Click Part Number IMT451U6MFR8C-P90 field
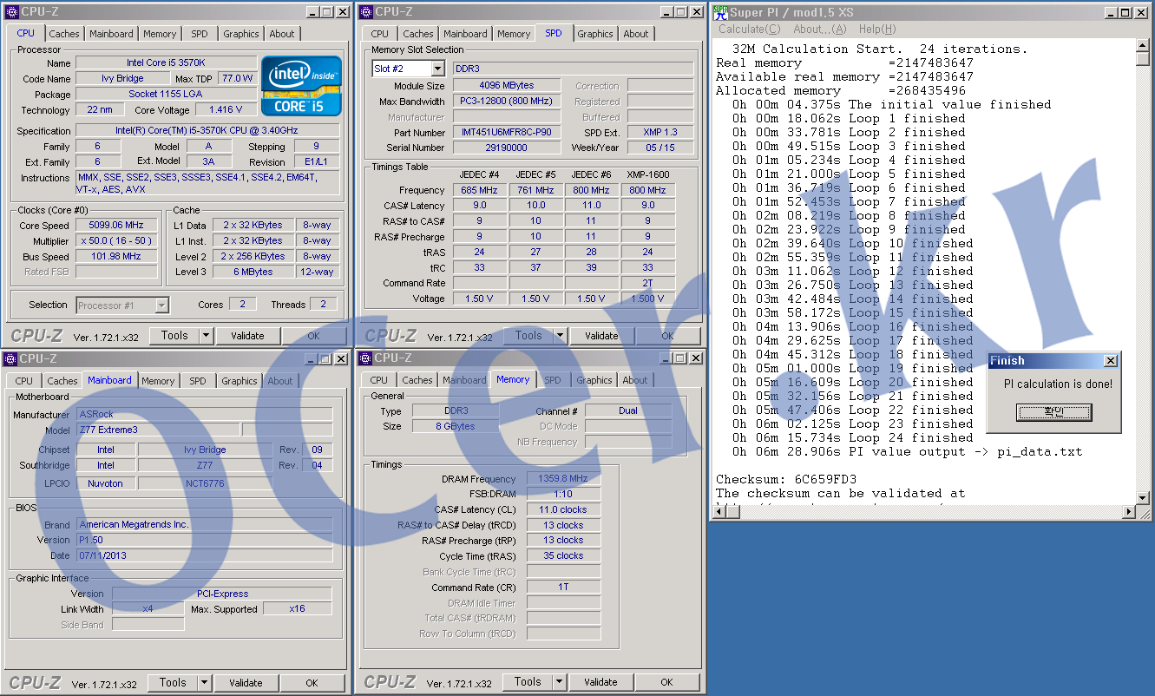 click(506, 132)
